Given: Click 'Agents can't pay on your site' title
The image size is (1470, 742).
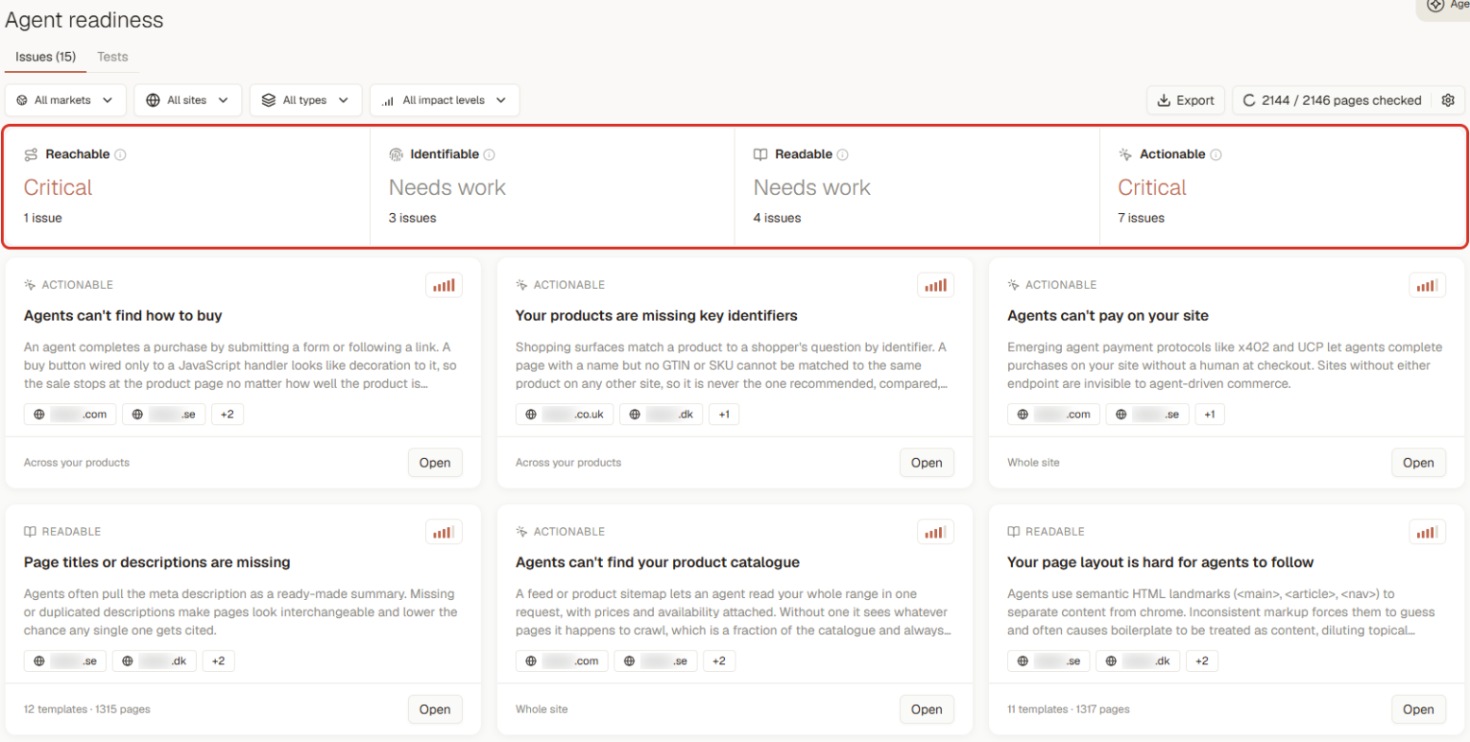Looking at the screenshot, I should pyautogui.click(x=1107, y=315).
